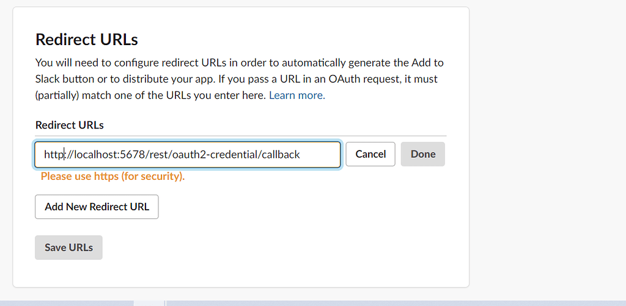
Task: Open the Learn more link
Action: pos(297,95)
